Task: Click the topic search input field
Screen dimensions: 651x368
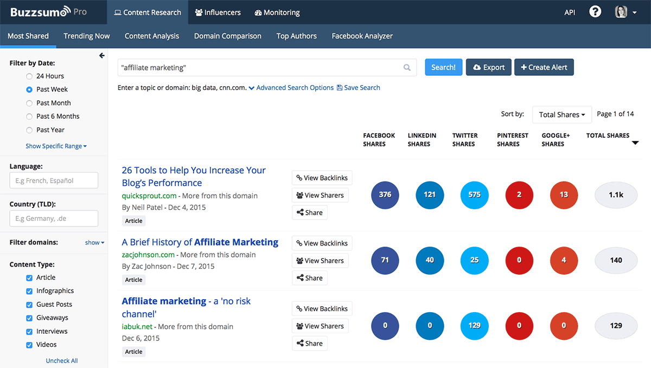Action: pos(267,68)
